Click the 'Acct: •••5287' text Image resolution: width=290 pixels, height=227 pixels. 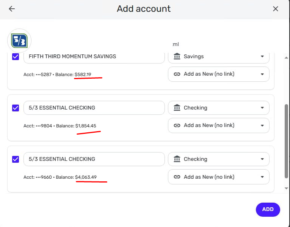point(38,75)
